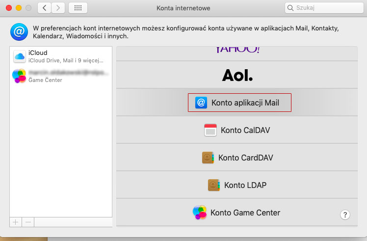Click the Game Center bubbles icon in the sidebar
Viewport: 367px width, 241px height.
19,76
